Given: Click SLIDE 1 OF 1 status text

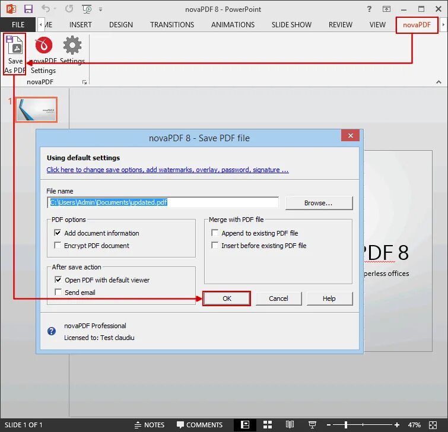Looking at the screenshot, I should 23,425.
